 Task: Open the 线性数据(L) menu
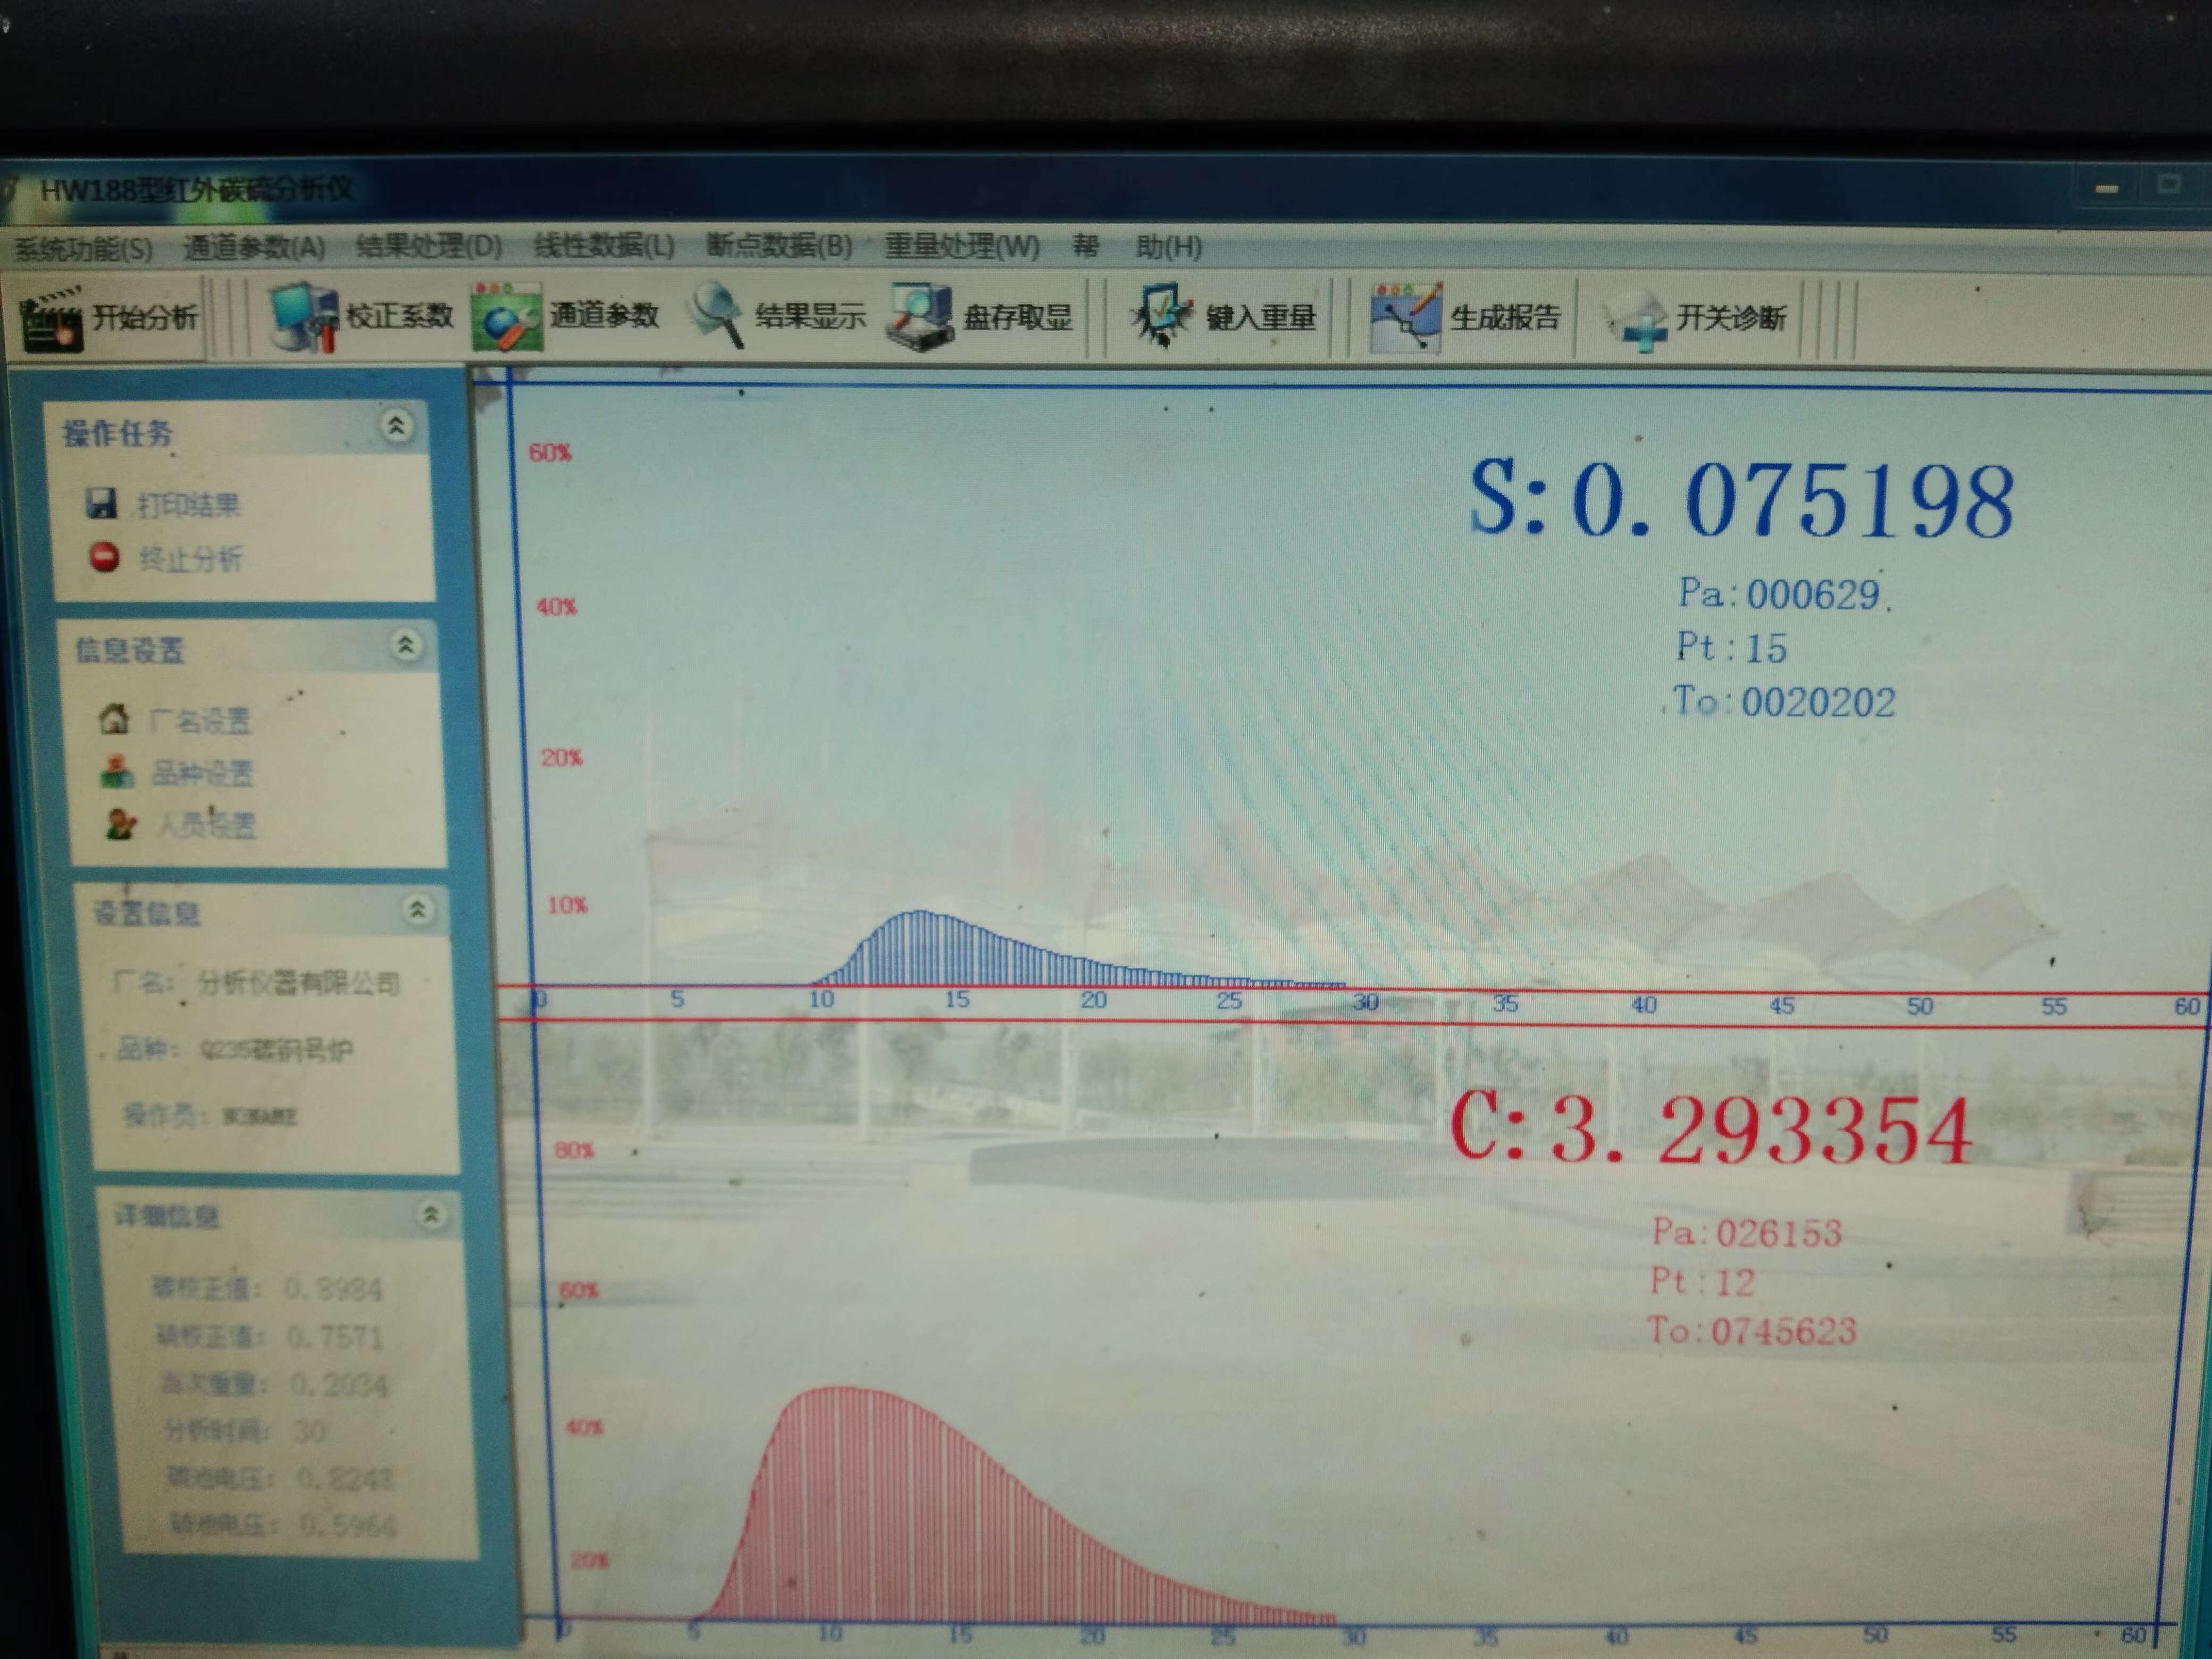[x=604, y=246]
